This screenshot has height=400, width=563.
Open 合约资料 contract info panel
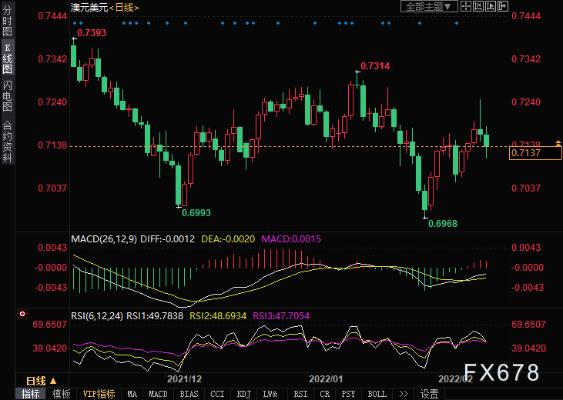coord(7,141)
